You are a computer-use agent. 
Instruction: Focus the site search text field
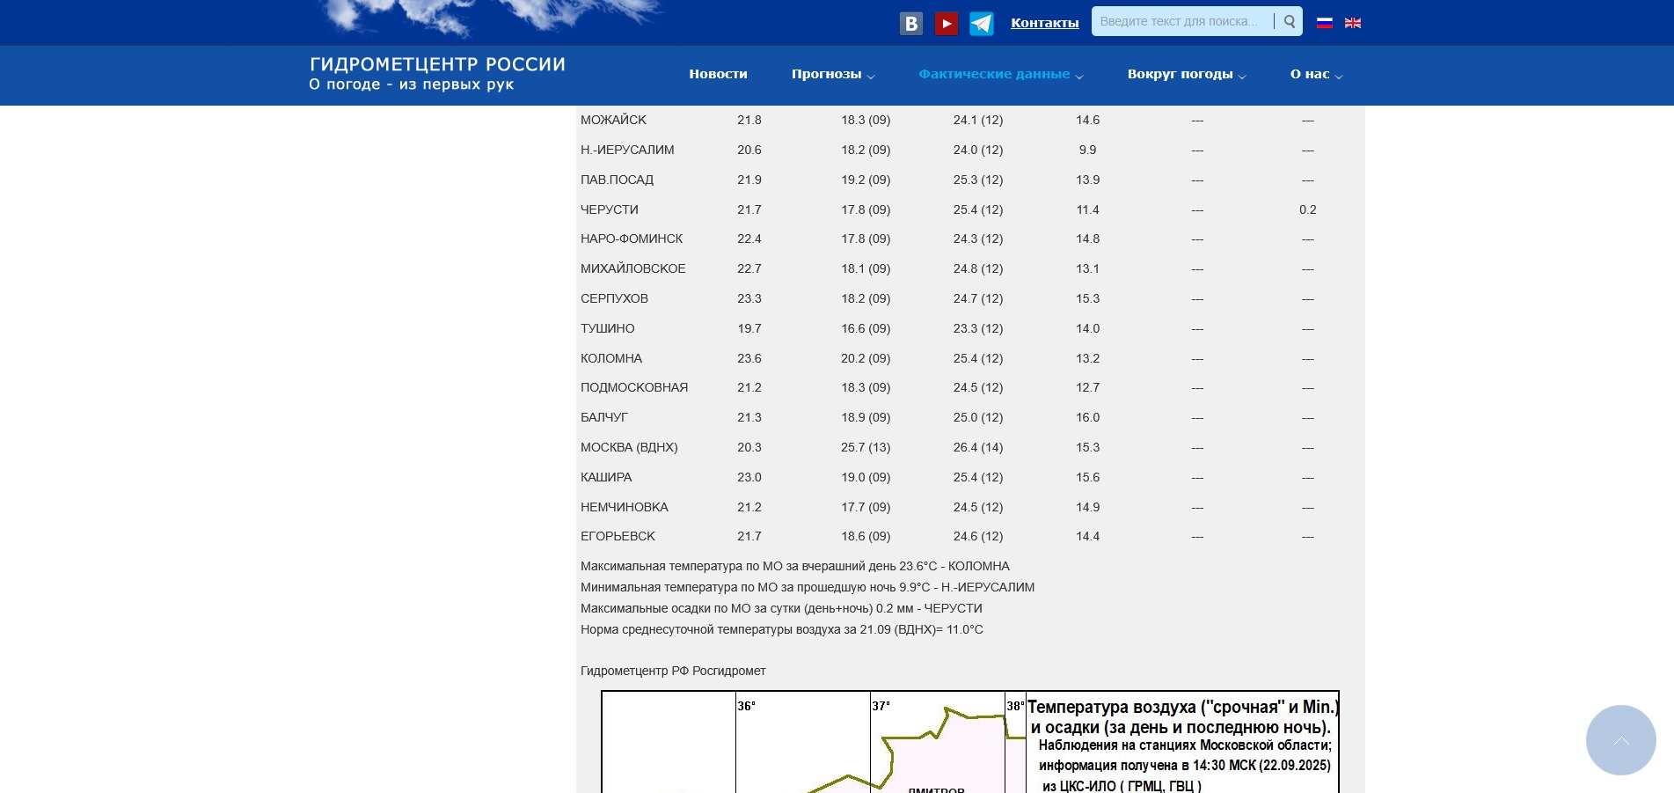tap(1181, 22)
